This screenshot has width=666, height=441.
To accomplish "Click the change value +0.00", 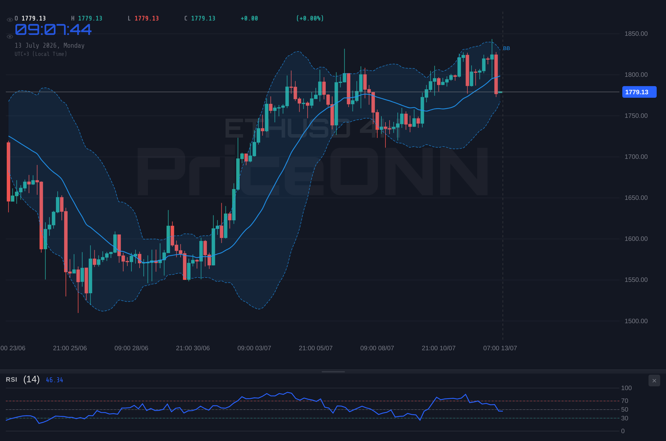I will 249,18.
